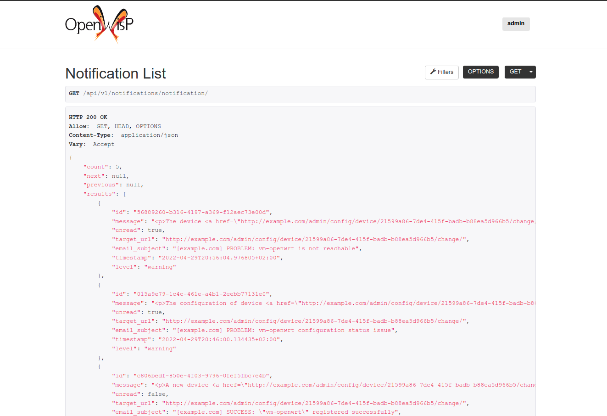Open the admin user menu
Viewport: 607px width, 416px height.
pos(516,23)
